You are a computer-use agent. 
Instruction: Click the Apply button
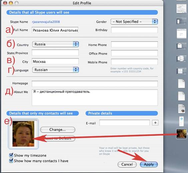tap(149, 164)
